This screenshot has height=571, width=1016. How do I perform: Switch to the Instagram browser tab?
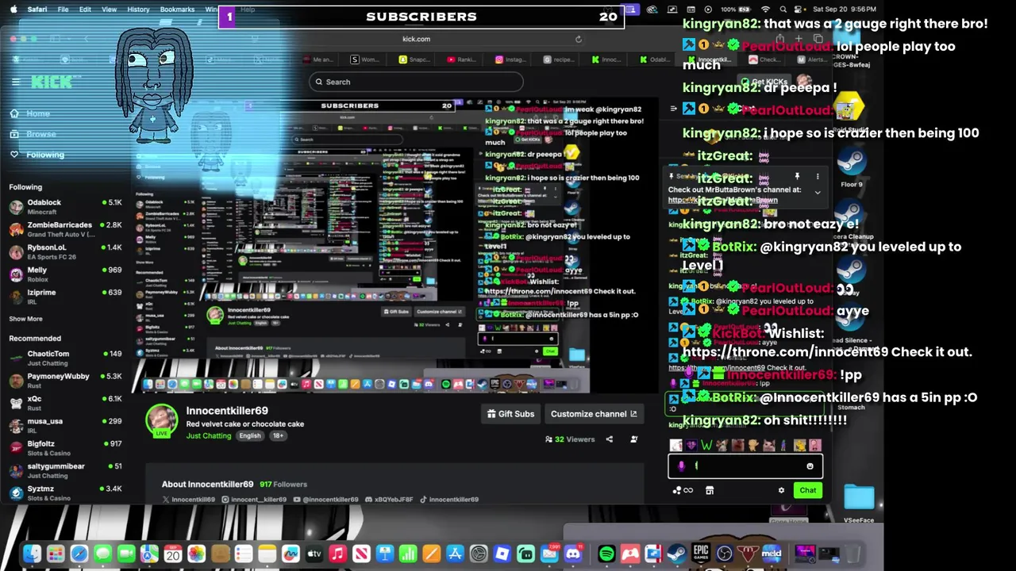[x=510, y=59]
